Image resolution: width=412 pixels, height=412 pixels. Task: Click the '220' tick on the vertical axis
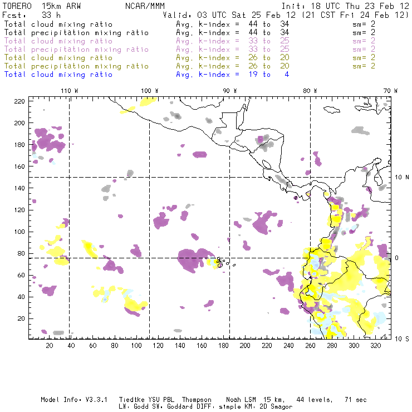[19, 101]
